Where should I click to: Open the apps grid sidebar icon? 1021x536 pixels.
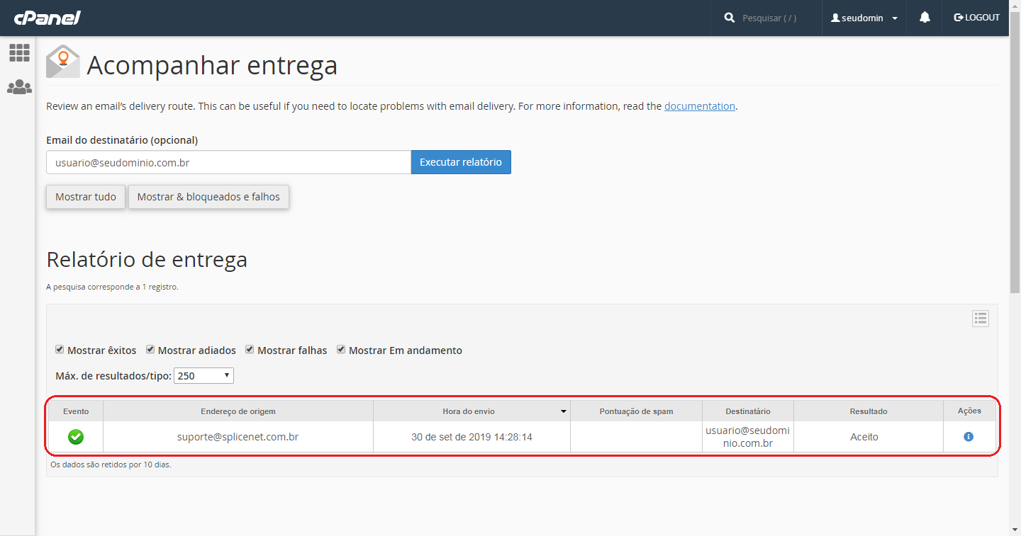click(19, 52)
